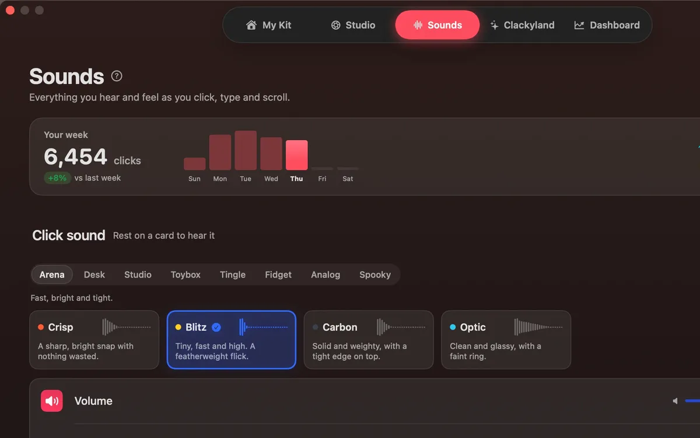Click the "Click sound" section heading
700x438 pixels.
69,235
